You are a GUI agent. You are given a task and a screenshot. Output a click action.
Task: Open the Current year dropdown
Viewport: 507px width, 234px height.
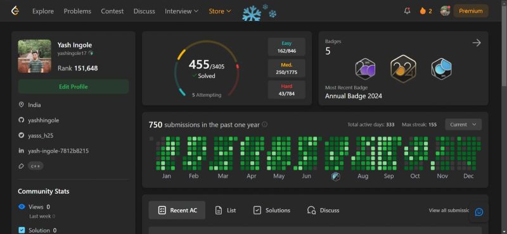click(463, 125)
